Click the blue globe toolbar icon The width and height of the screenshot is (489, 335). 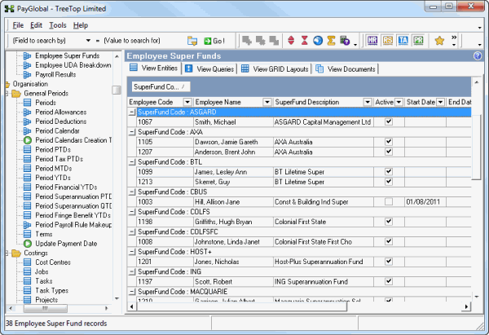(319, 40)
